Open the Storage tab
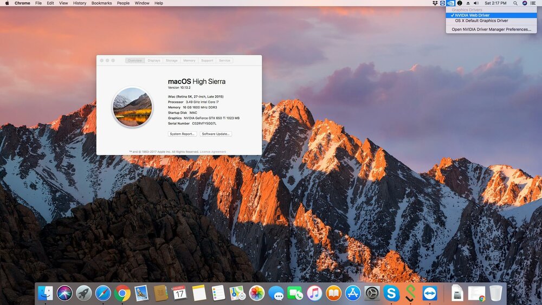 (172, 61)
